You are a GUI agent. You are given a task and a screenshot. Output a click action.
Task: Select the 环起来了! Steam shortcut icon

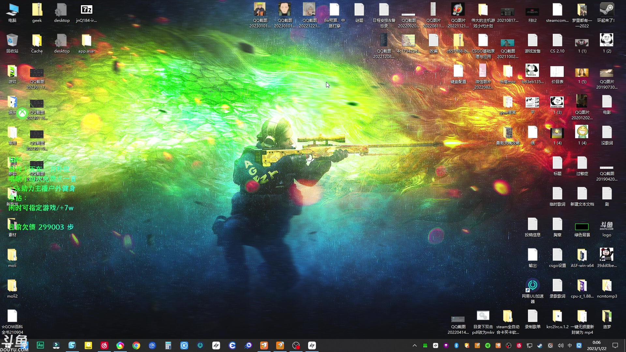[607, 12]
